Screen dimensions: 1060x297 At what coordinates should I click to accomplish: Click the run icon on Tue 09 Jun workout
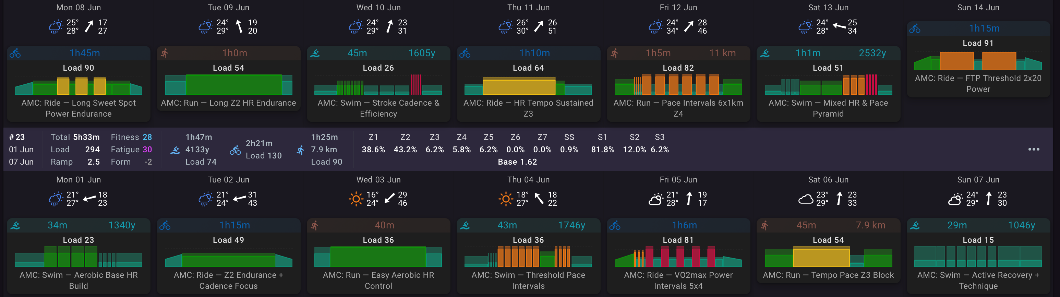pos(165,53)
